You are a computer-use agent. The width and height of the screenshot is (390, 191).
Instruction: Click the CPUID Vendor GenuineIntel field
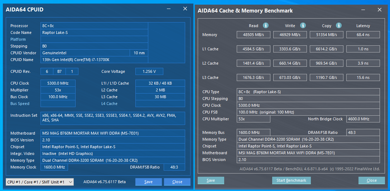click(x=85, y=53)
